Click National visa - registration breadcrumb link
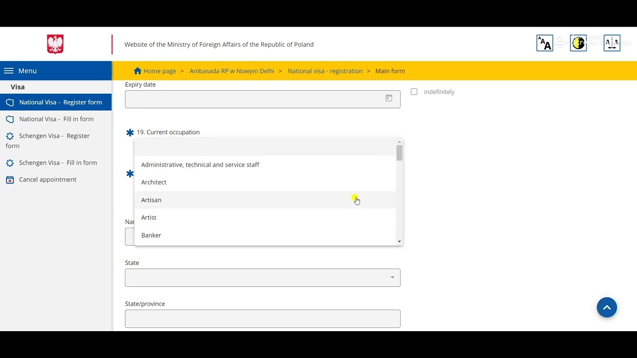The height and width of the screenshot is (358, 637). point(325,71)
